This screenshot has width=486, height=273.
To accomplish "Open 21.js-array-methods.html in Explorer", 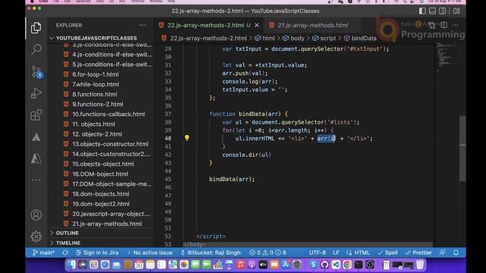I will (x=107, y=224).
